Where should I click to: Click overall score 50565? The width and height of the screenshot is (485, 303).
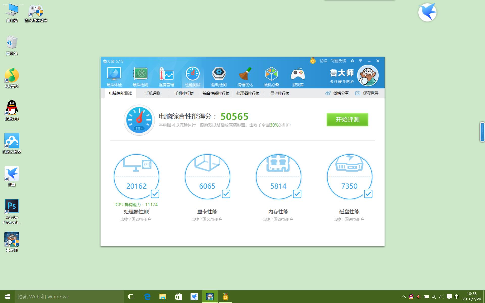234,116
